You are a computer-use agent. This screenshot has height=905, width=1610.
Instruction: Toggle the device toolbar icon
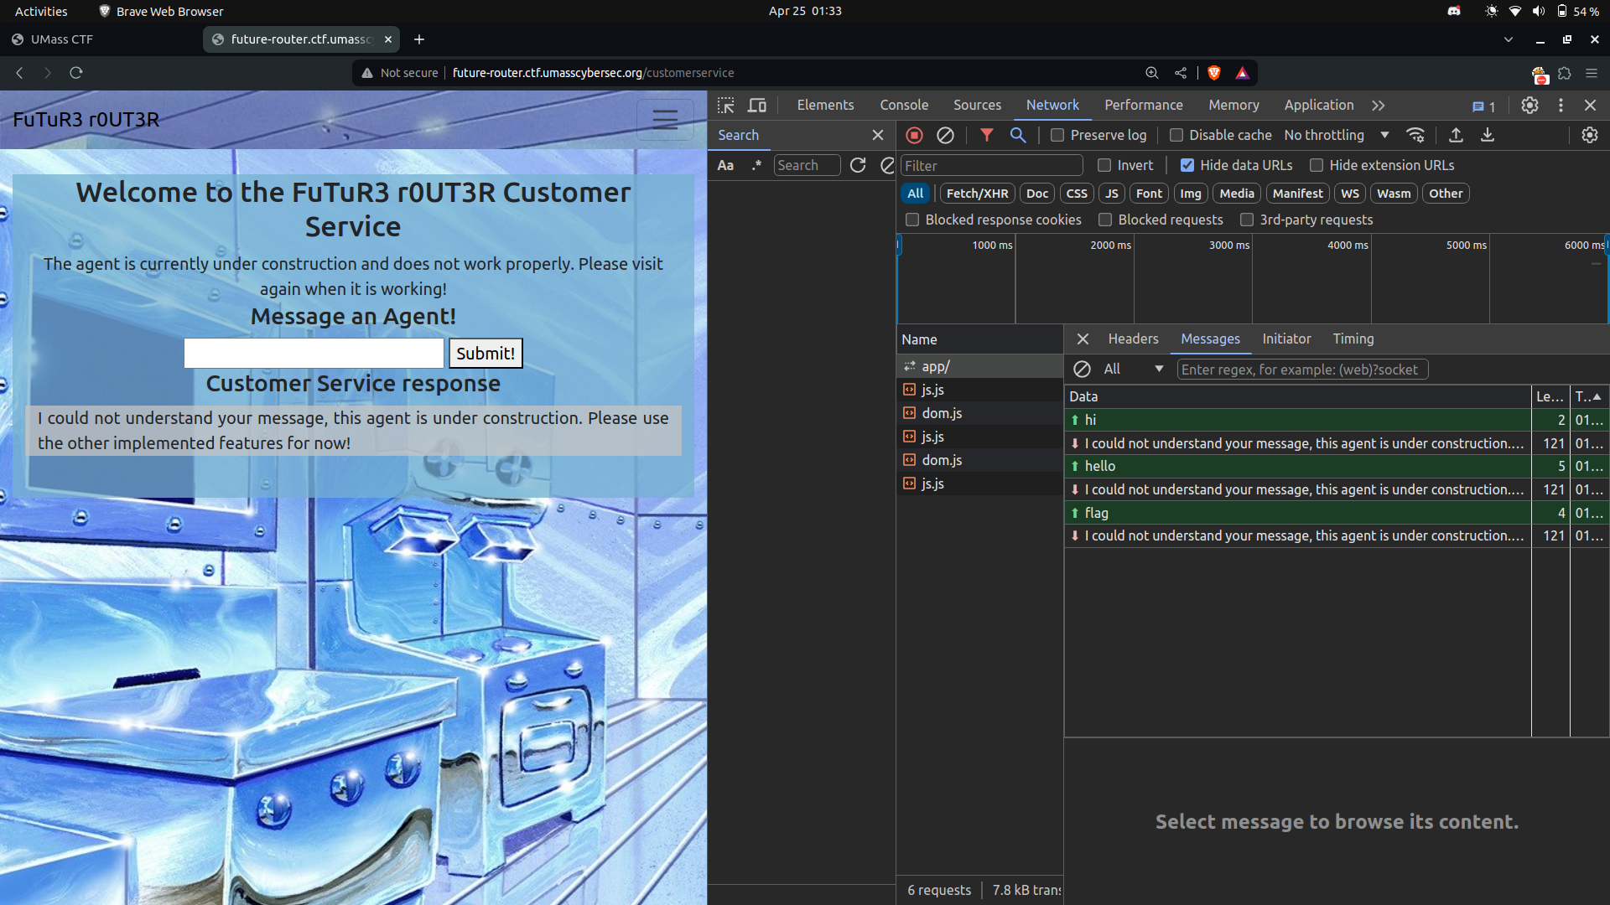757,106
